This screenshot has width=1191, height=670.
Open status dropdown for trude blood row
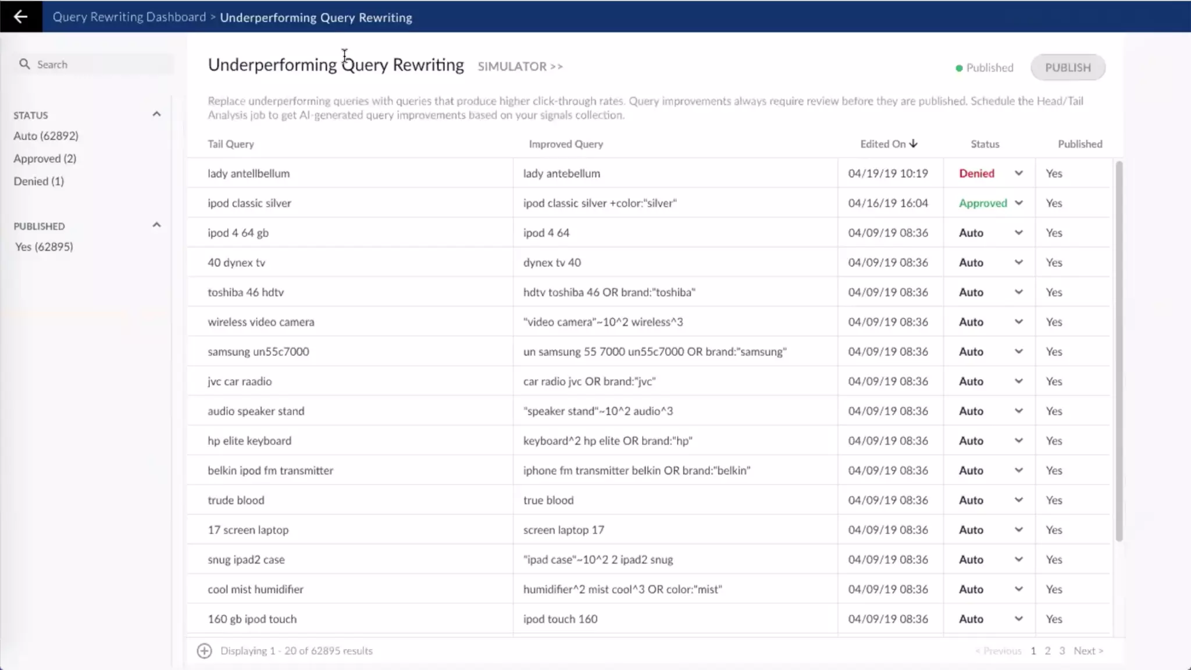pos(1018,500)
